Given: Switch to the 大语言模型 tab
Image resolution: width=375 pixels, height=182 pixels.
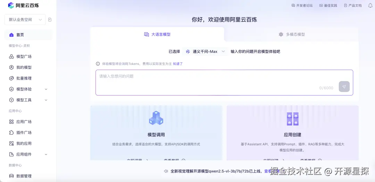Looking at the screenshot, I should click(157, 34).
